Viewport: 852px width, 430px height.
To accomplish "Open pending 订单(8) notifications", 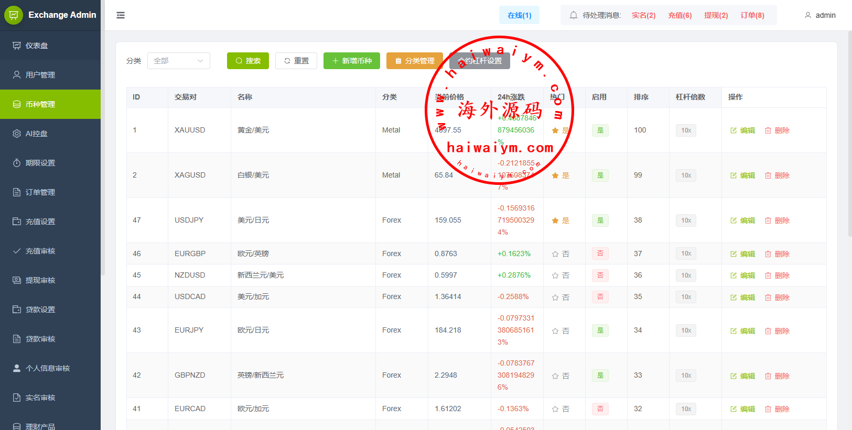I will (752, 15).
